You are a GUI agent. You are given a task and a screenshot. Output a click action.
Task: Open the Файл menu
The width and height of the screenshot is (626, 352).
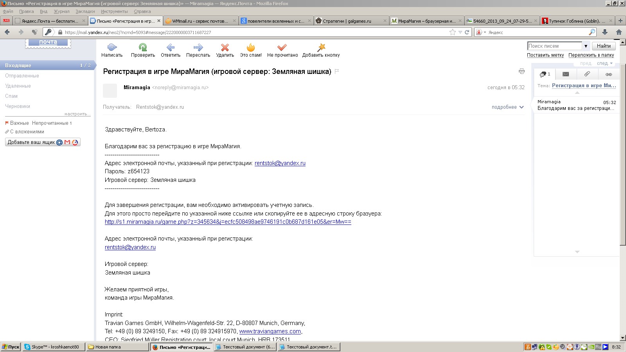pyautogui.click(x=8, y=11)
